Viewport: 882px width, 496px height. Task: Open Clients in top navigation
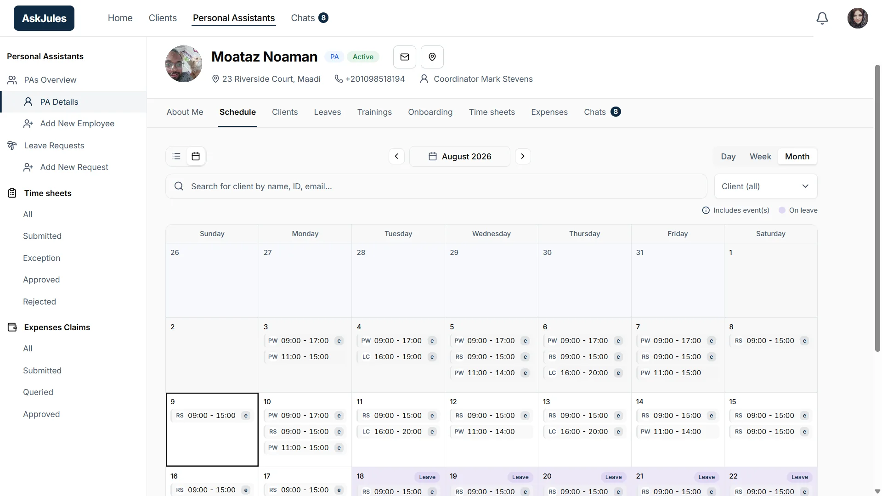163,18
